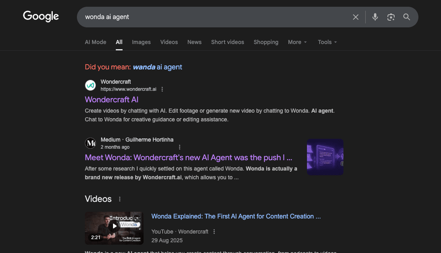This screenshot has height=253, width=441.
Task: Click the 'wanda ai agent' suggestion link
Action: pos(157,67)
